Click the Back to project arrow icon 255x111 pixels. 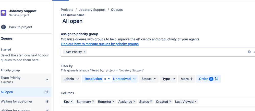[3, 27]
